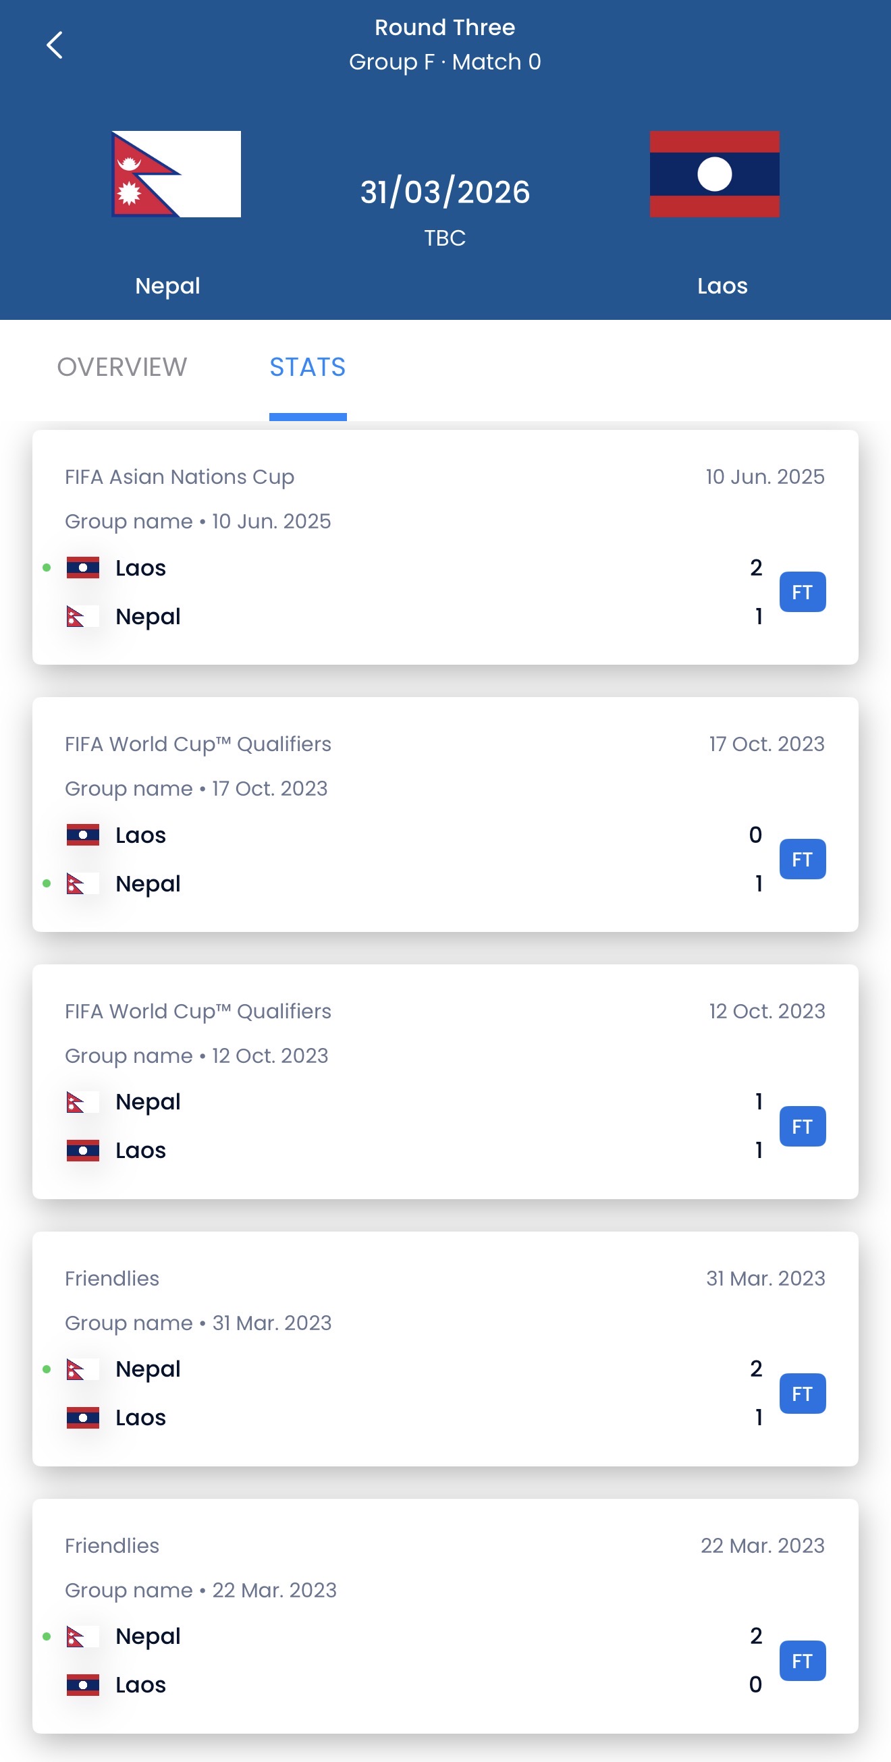Viewport: 891px width, 1762px height.
Task: Click FT badge on 17 Oct. 2023 match
Action: 801,859
